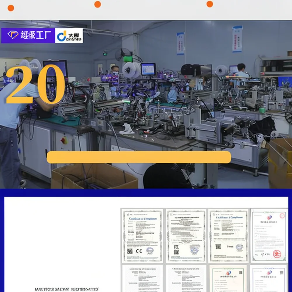This screenshot has width=292, height=292.
Task: Click the rightmost orange dot at top
Action: [x=210, y=4]
